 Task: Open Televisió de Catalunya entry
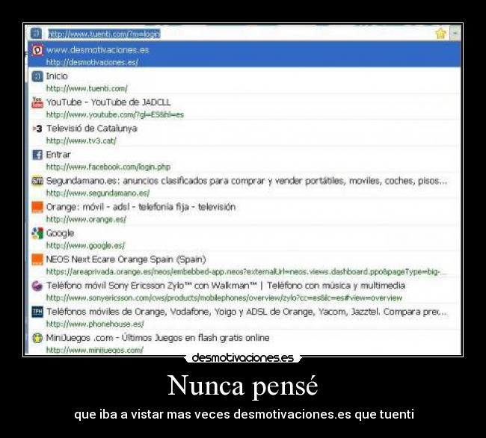click(x=244, y=133)
